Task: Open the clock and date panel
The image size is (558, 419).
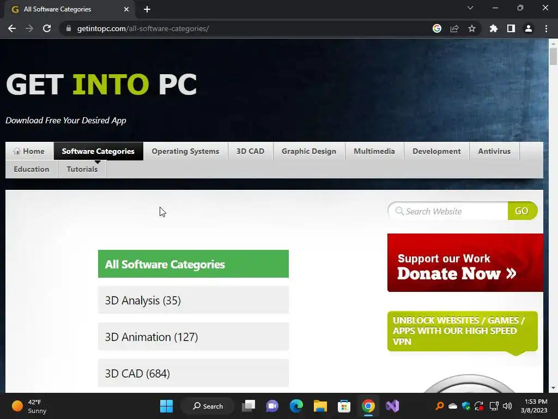Action: click(x=534, y=406)
